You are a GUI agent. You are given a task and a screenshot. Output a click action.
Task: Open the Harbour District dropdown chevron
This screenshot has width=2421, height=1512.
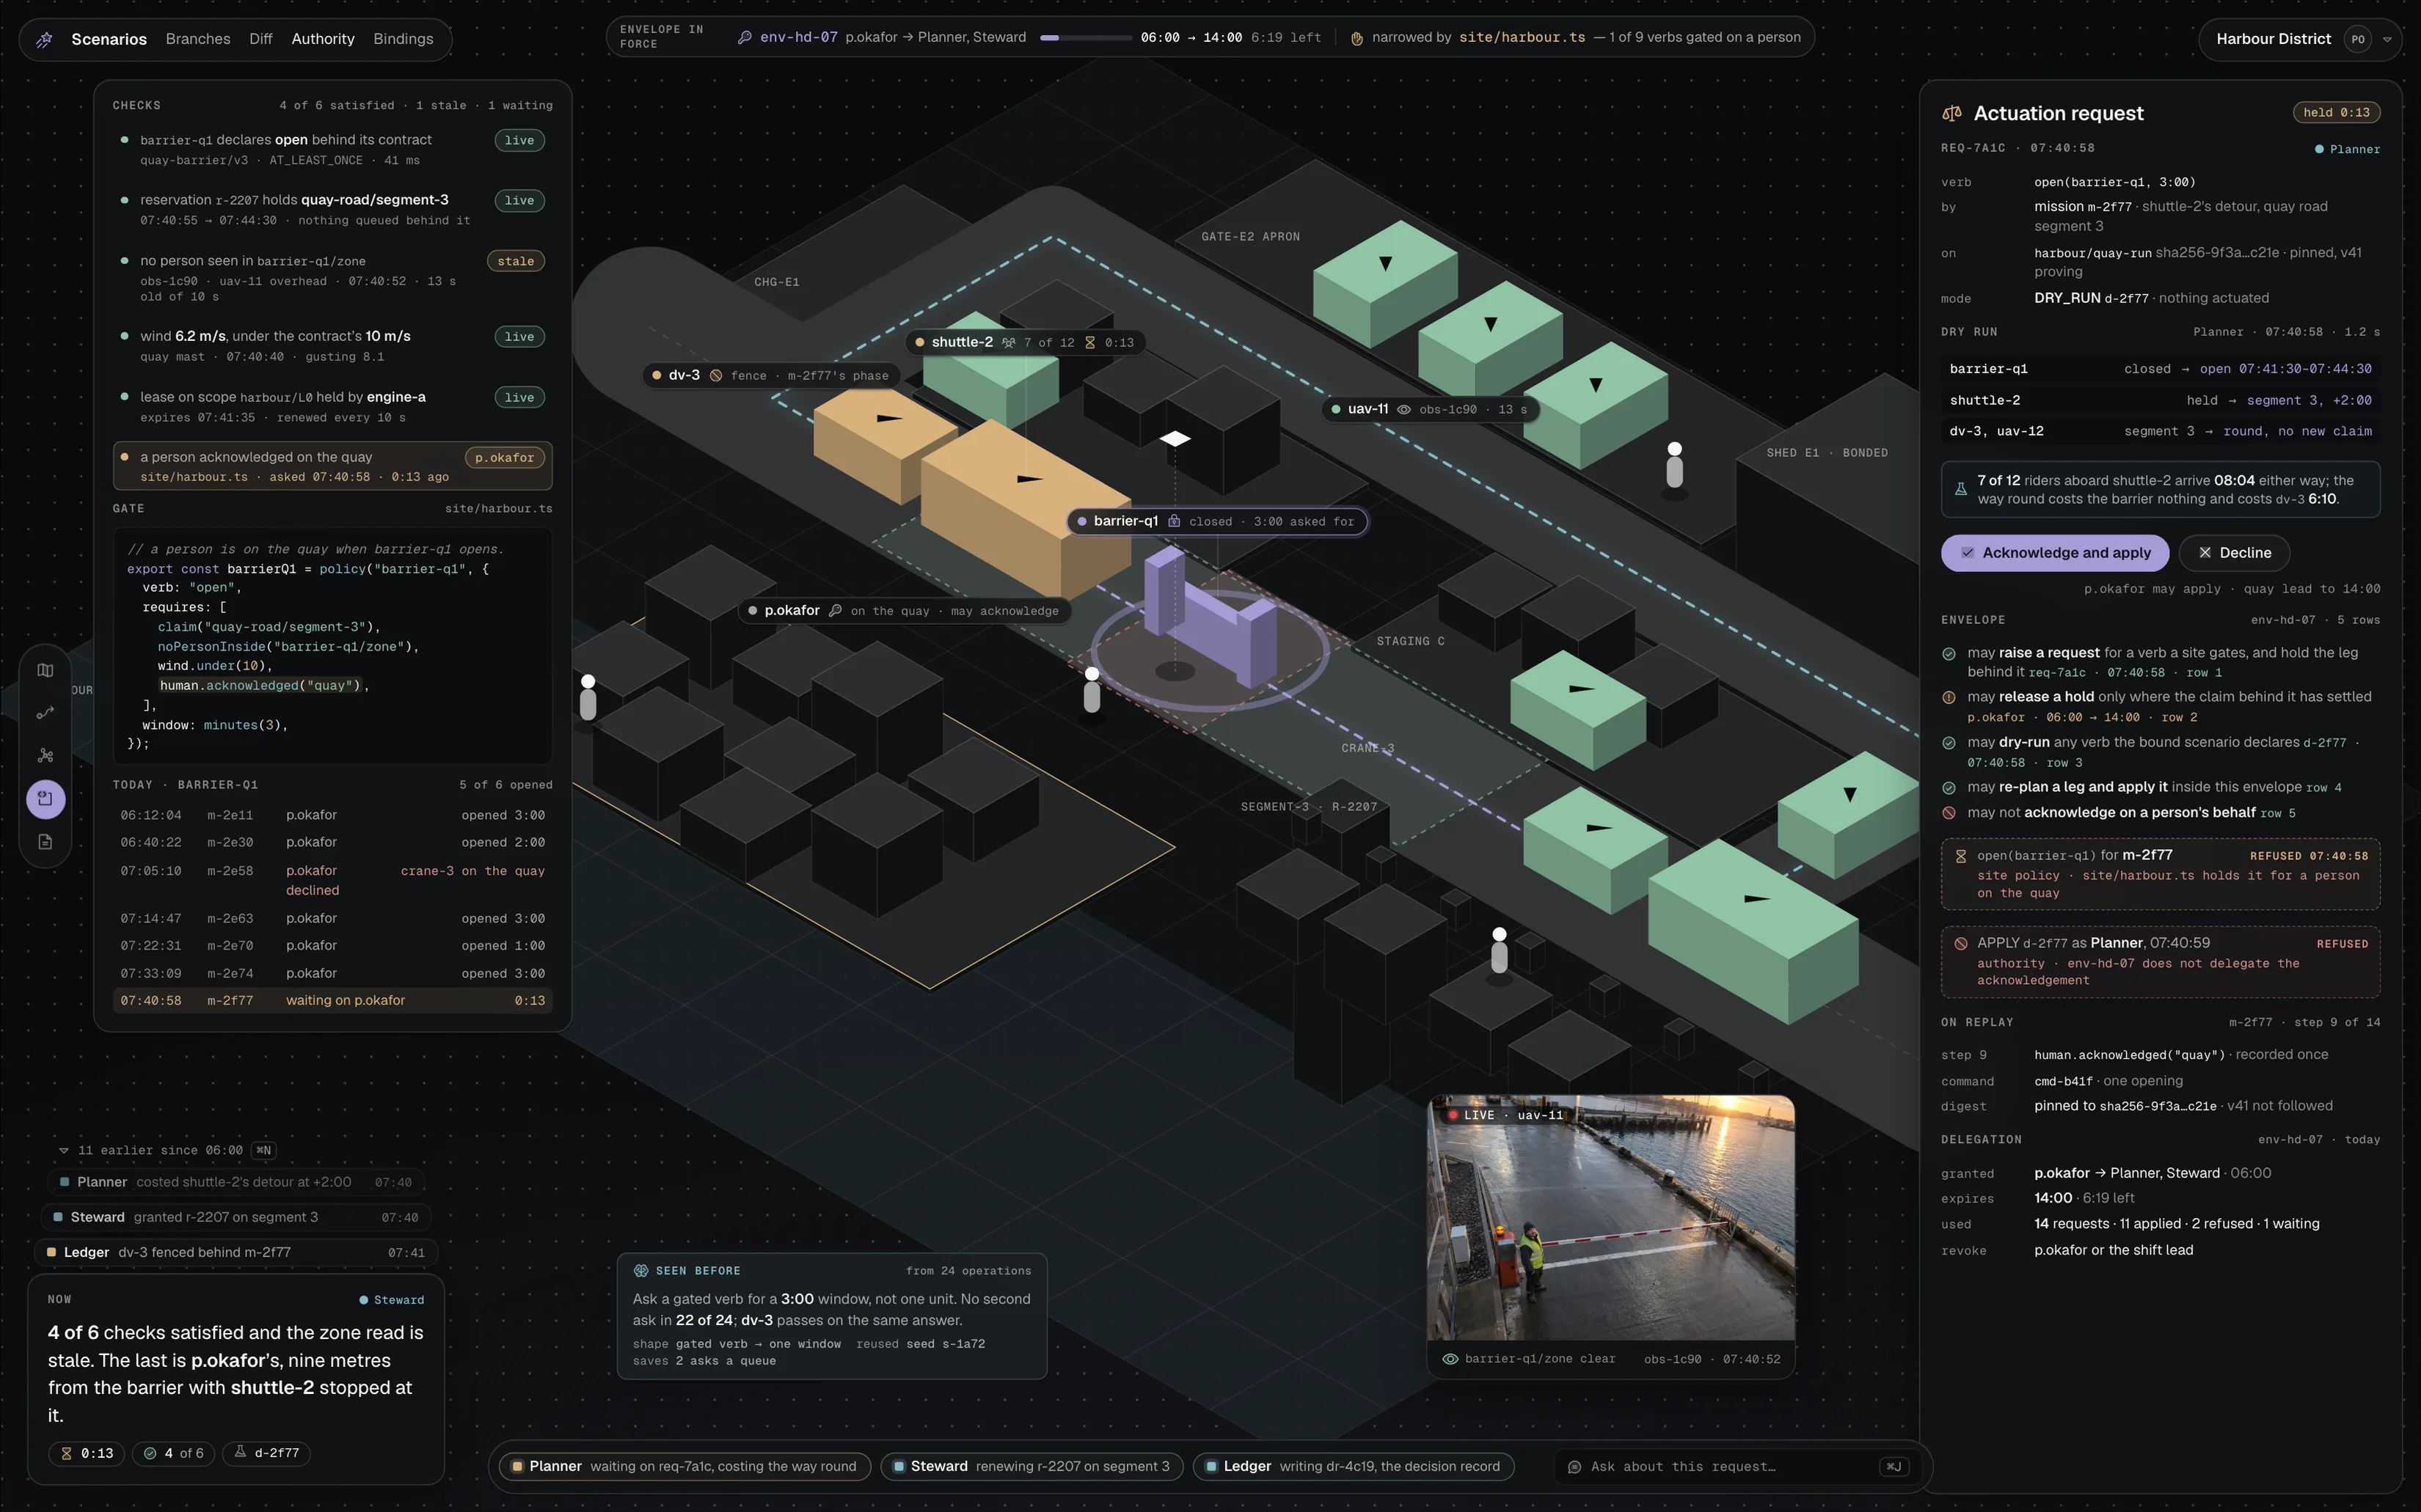[x=2387, y=40]
